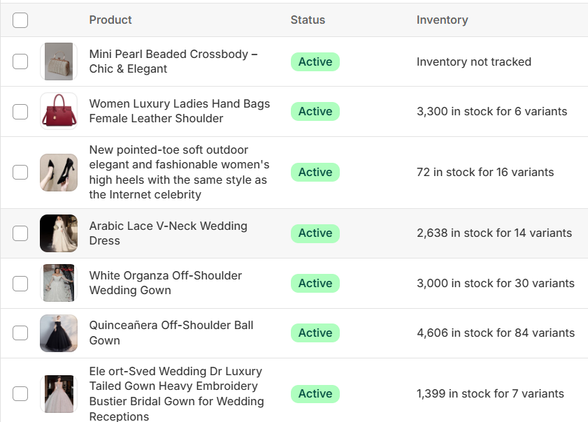Click the black ball gown thumbnail
This screenshot has height=422, width=588.
point(59,333)
